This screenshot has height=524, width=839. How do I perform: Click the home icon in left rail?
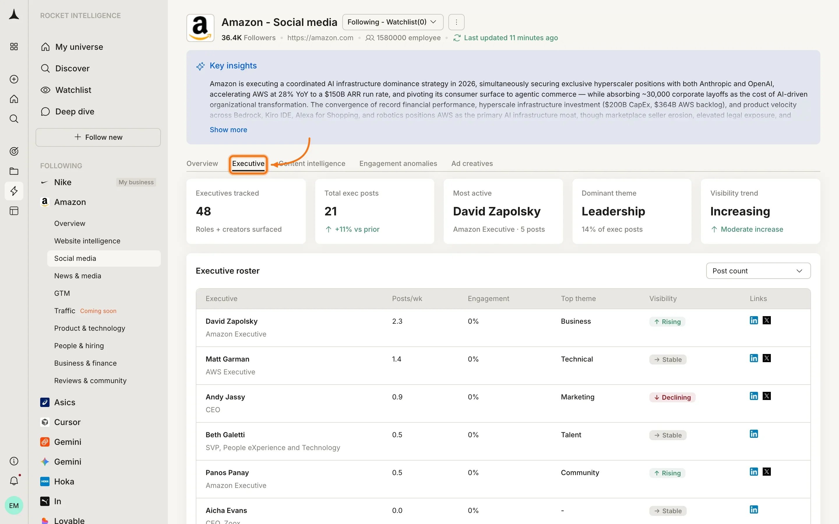coord(14,99)
